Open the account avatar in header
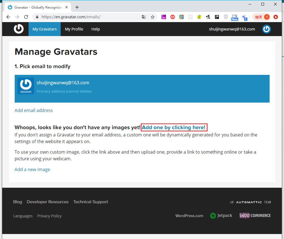 point(267,29)
